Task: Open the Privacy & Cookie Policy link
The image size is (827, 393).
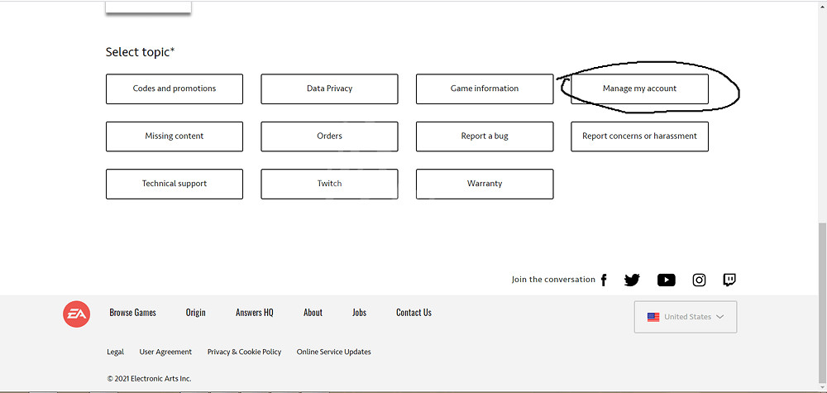Action: [x=244, y=352]
